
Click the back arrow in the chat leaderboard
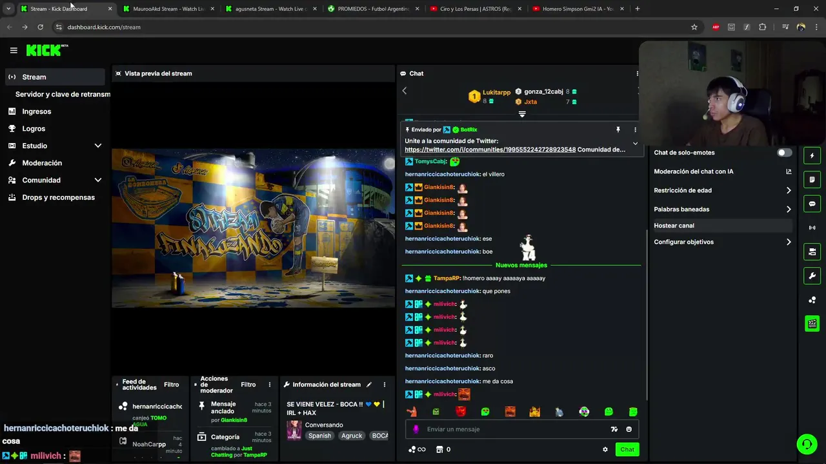[x=405, y=91]
